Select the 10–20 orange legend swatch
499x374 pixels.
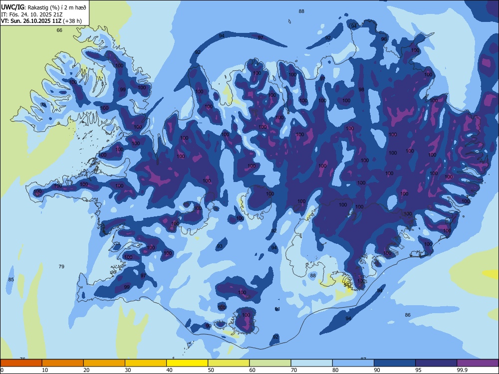coord(63,363)
